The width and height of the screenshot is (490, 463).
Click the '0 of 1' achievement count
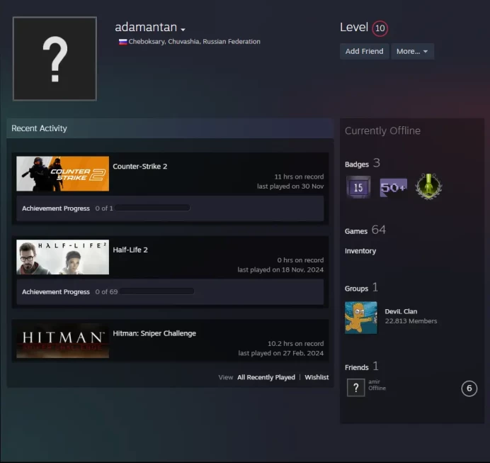[104, 208]
